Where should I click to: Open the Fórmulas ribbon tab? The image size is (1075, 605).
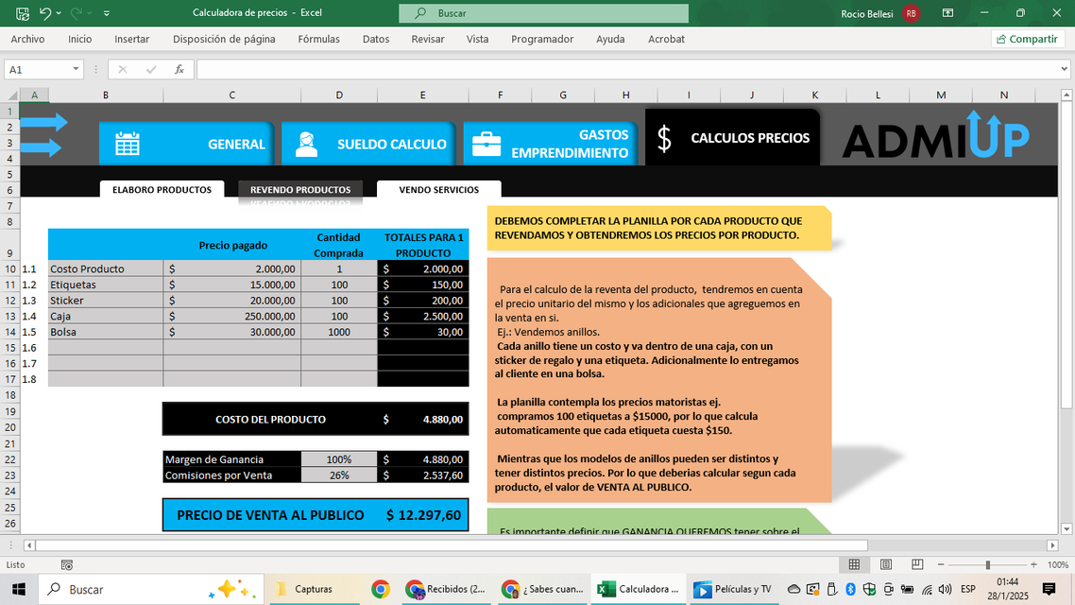[x=318, y=39]
